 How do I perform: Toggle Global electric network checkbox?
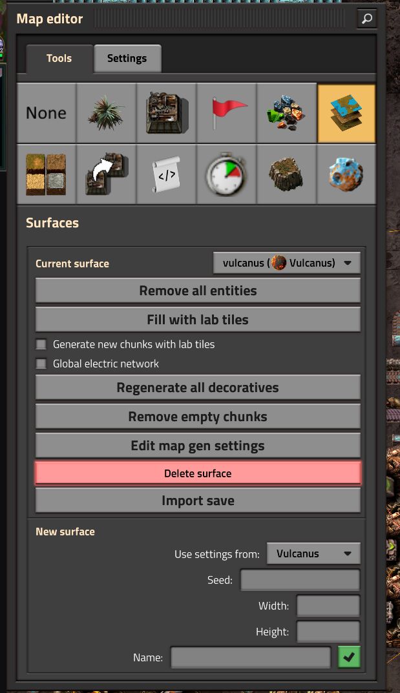click(41, 364)
